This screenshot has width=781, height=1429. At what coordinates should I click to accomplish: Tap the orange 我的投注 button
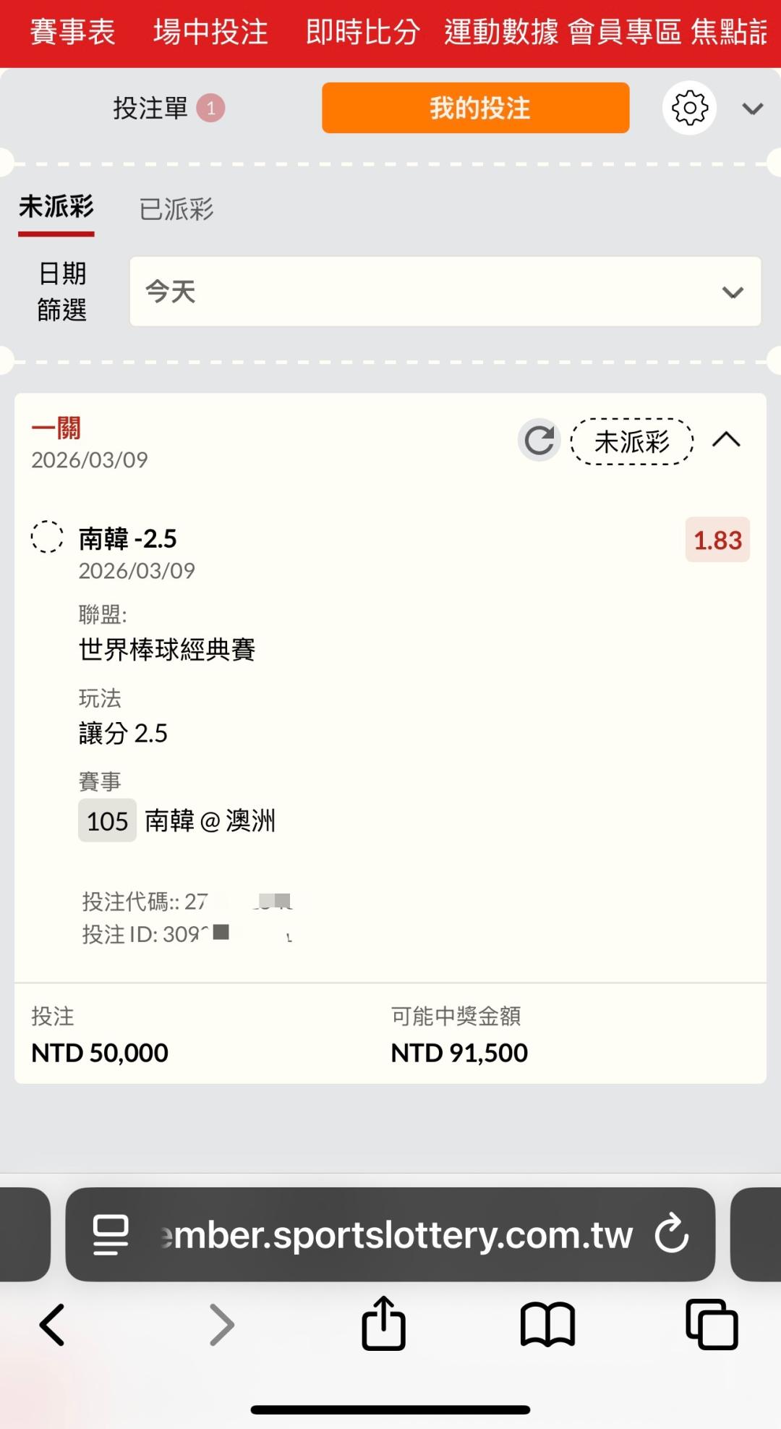[475, 108]
